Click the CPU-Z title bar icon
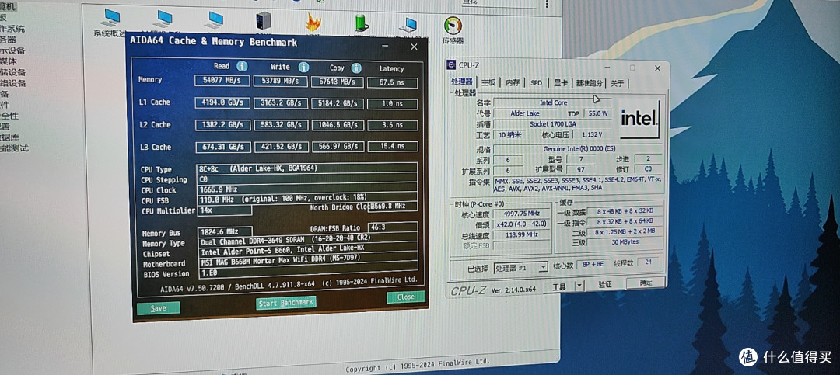 tap(451, 65)
